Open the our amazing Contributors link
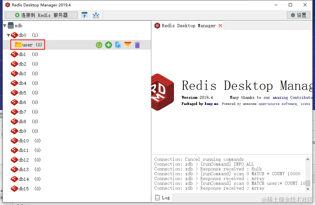This screenshot has height=205, width=315. pyautogui.click(x=288, y=98)
